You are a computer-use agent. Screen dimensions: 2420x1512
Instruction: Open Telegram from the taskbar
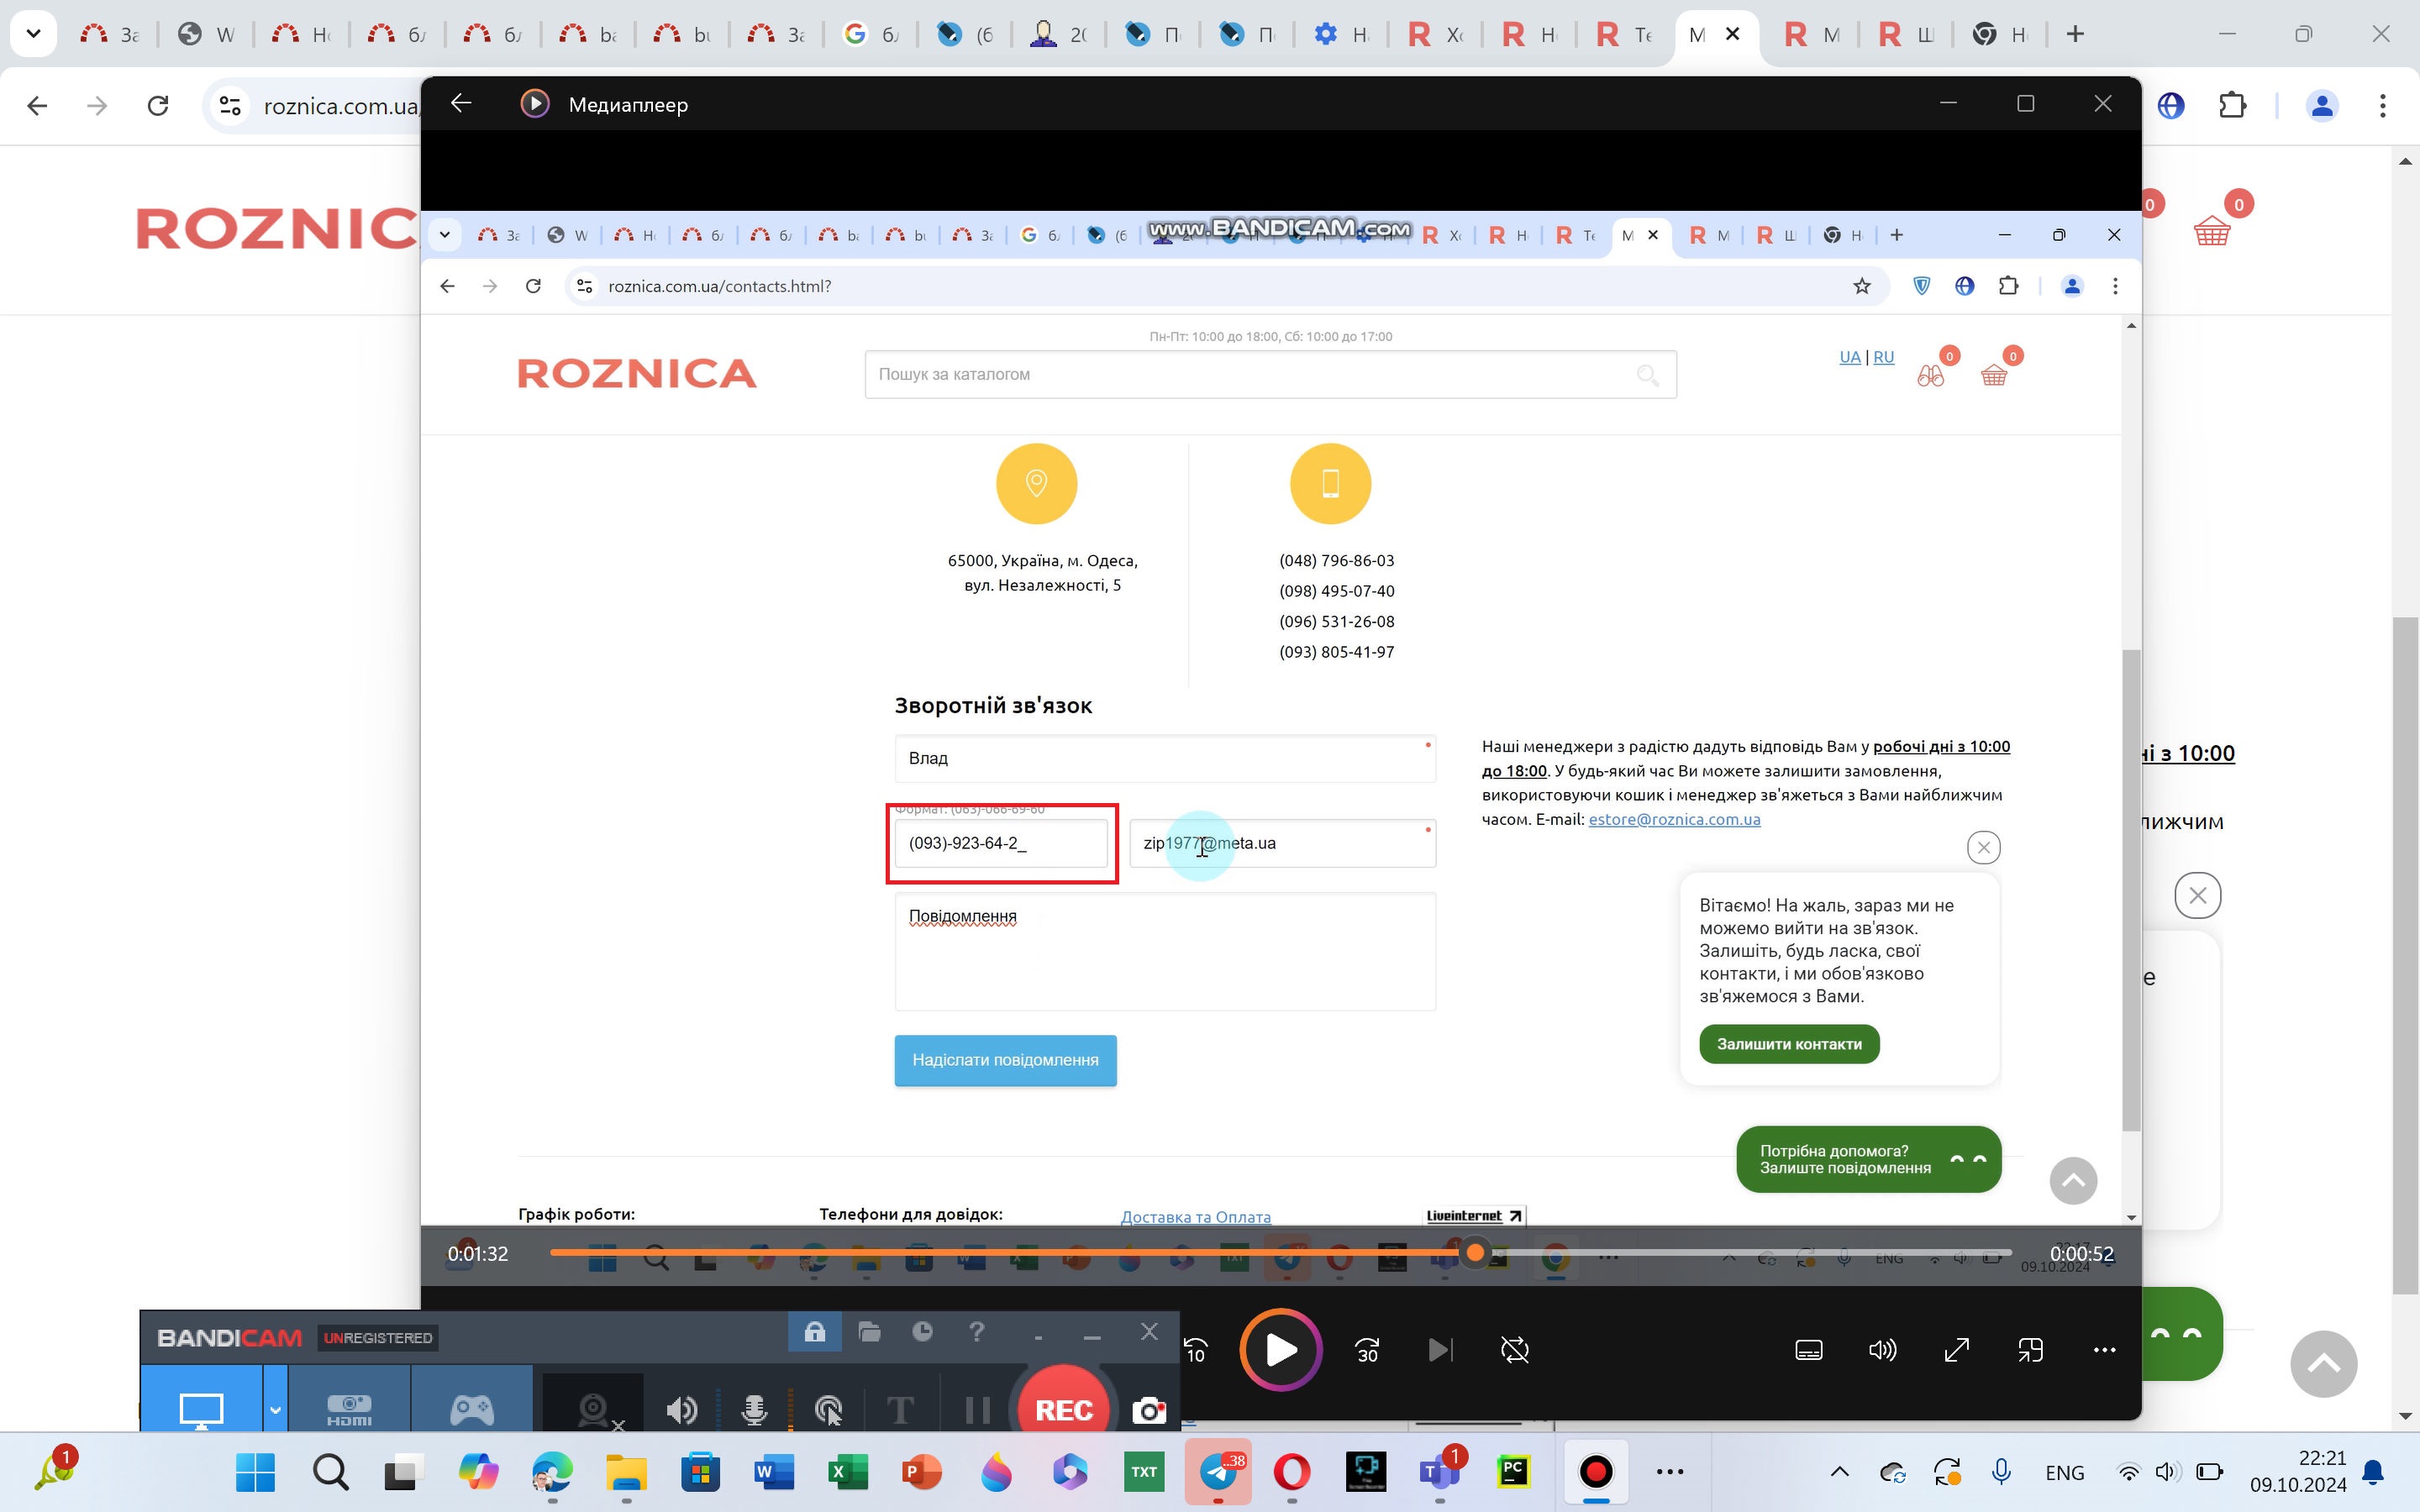coord(1218,1471)
